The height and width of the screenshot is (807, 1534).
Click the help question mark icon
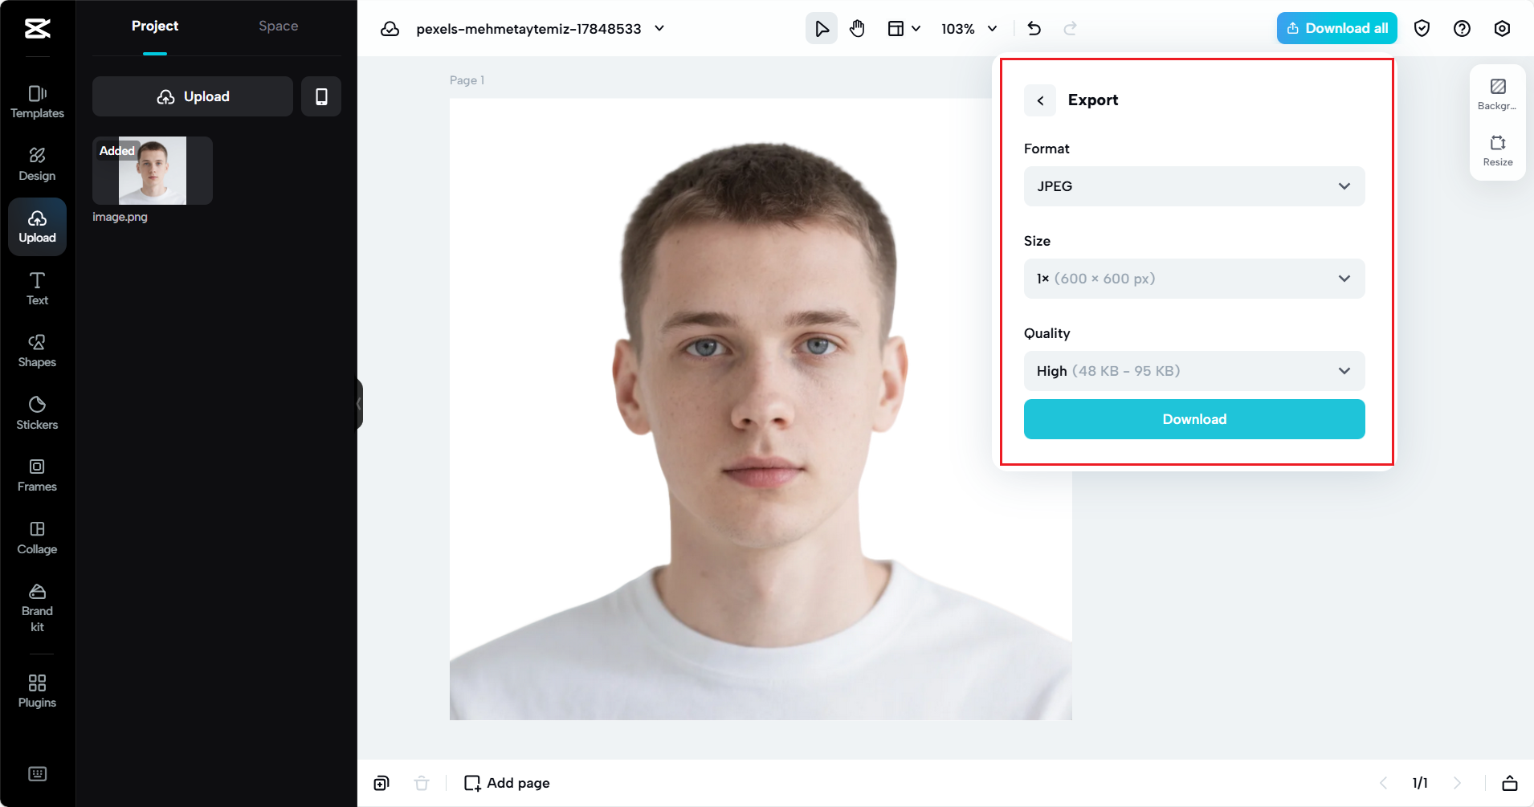tap(1462, 29)
